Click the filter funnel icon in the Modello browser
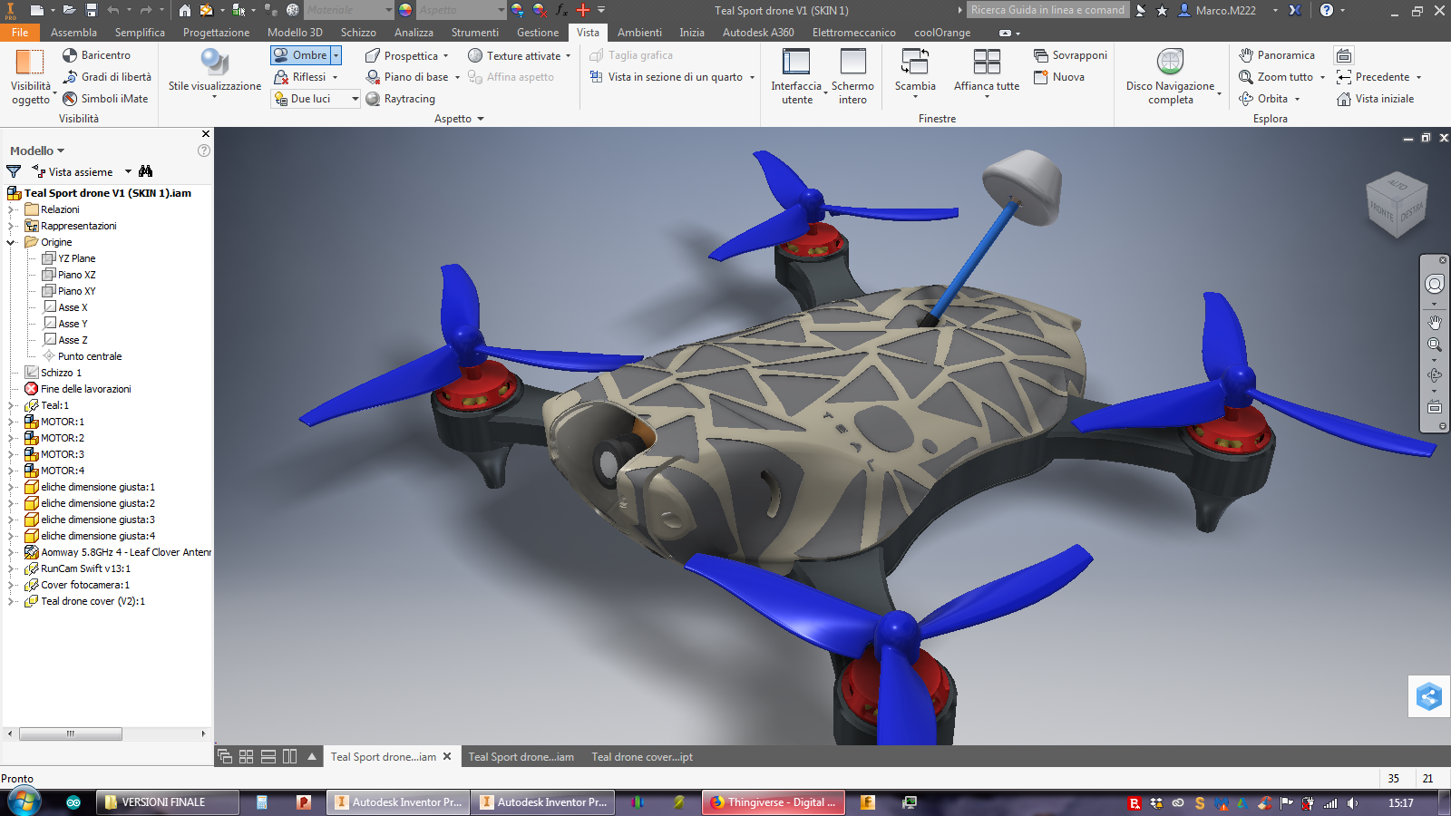The height and width of the screenshot is (816, 1451). (14, 171)
